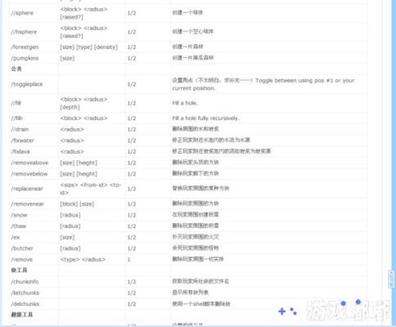Viewport: 396px width, 327px height.
Task: Select the description in /snow row
Action: click(x=196, y=215)
